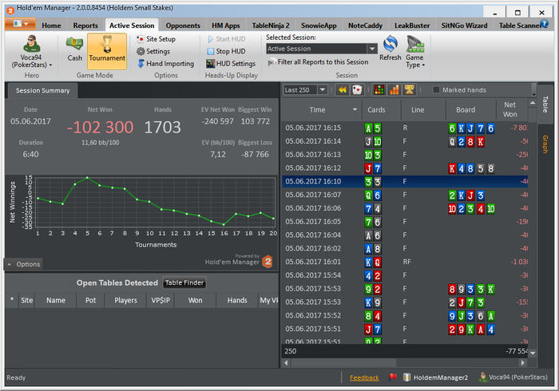Click Filter all Reports to this Session
The width and height of the screenshot is (559, 391).
point(318,62)
